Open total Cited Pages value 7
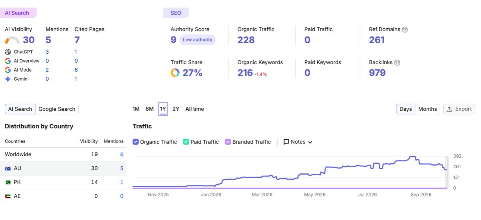 [x=77, y=40]
